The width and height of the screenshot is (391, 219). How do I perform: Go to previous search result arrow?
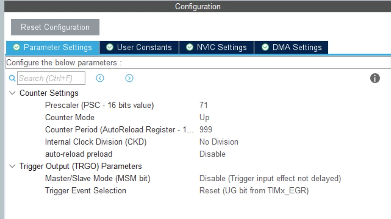click(100, 78)
